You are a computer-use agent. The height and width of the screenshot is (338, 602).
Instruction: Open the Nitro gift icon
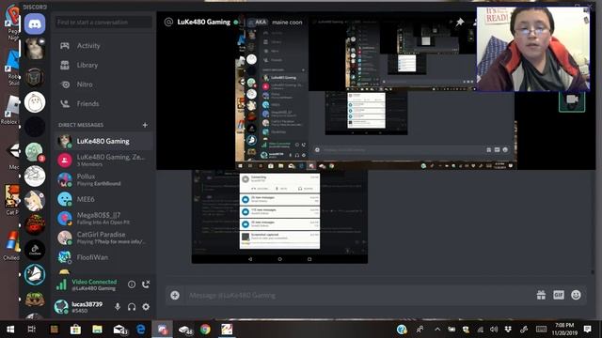click(542, 295)
